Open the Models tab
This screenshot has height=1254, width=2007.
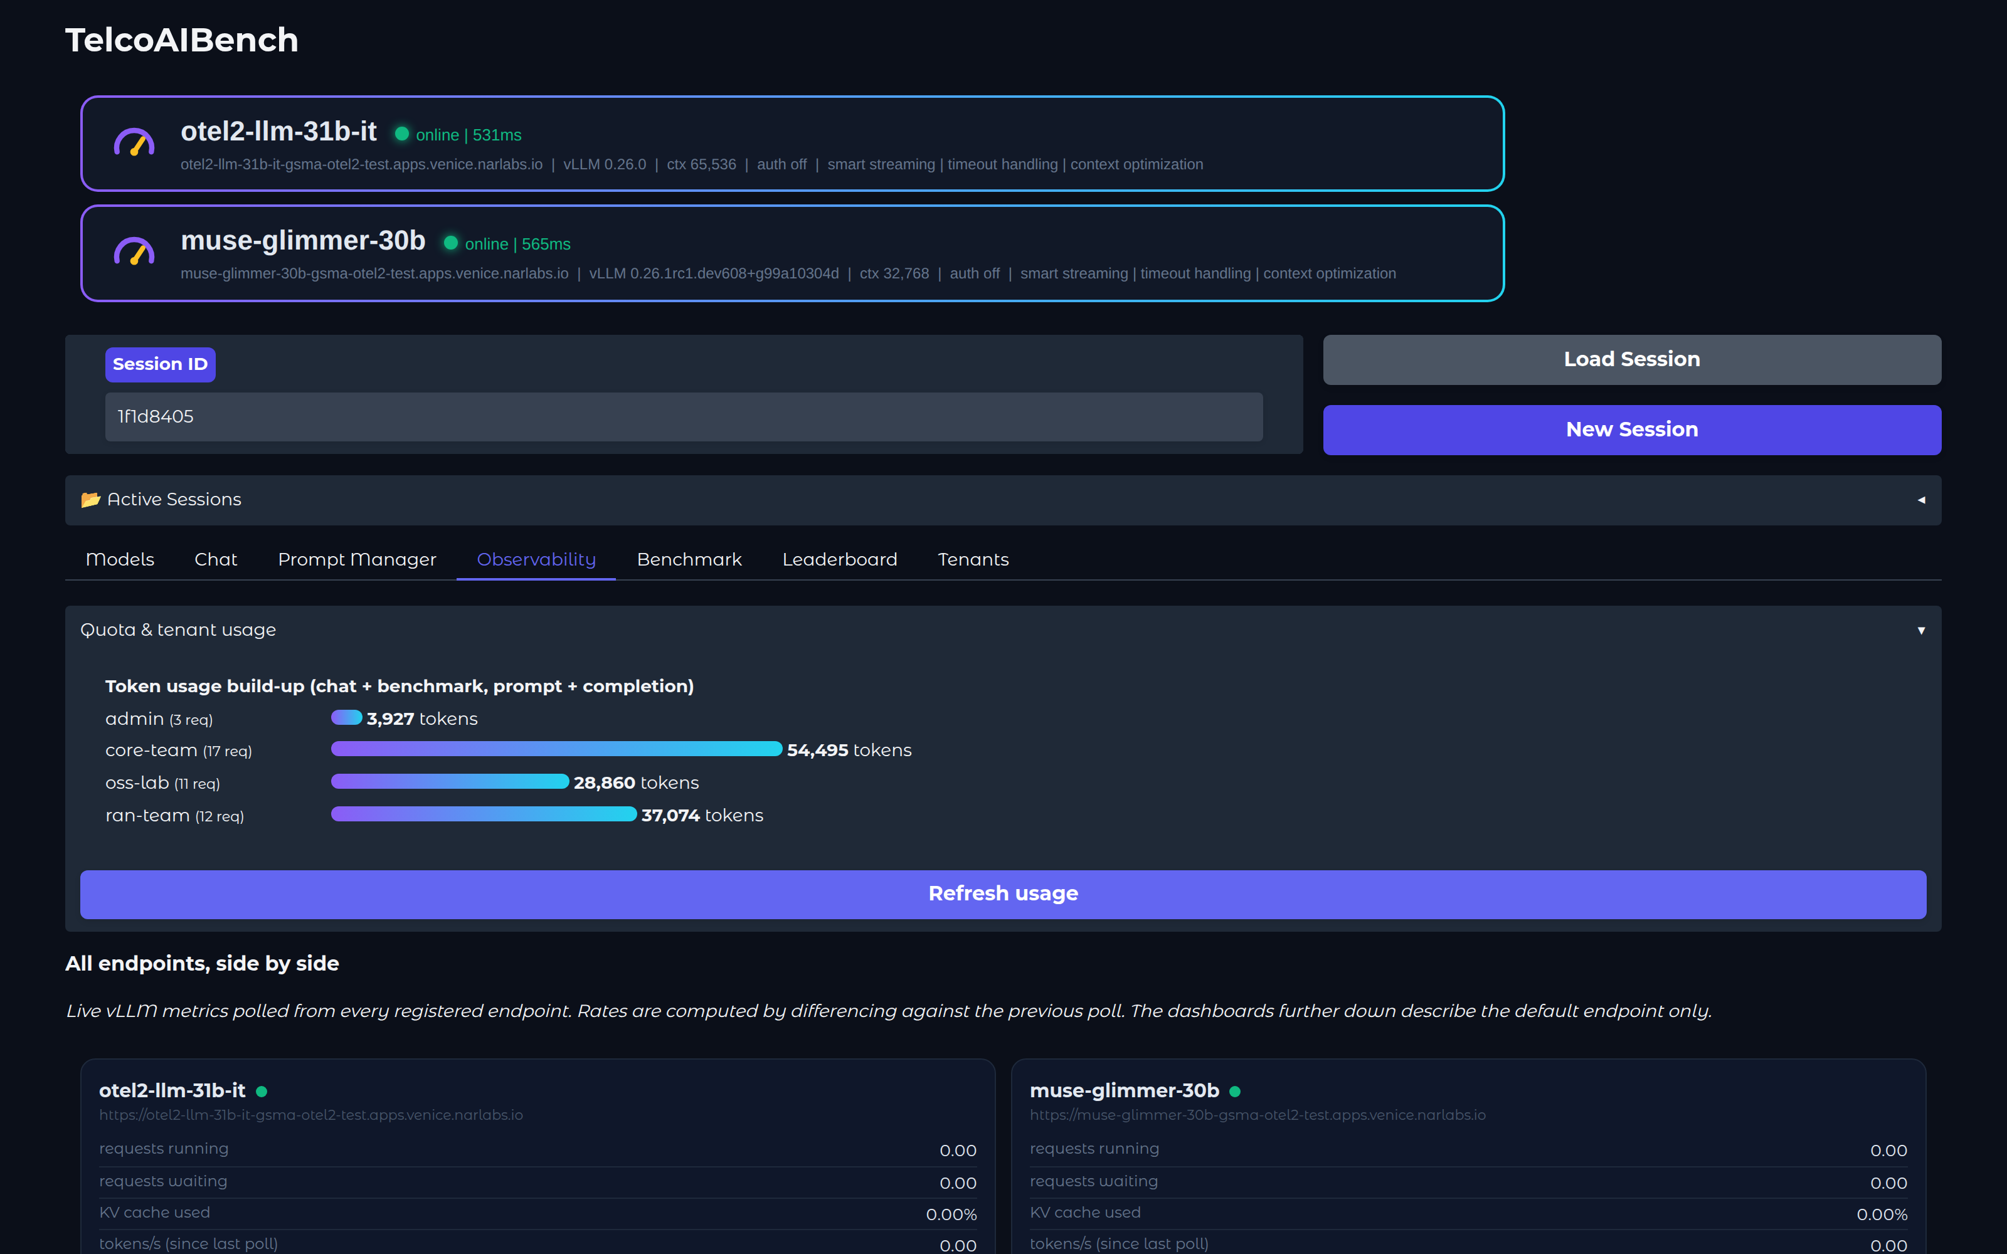click(119, 560)
